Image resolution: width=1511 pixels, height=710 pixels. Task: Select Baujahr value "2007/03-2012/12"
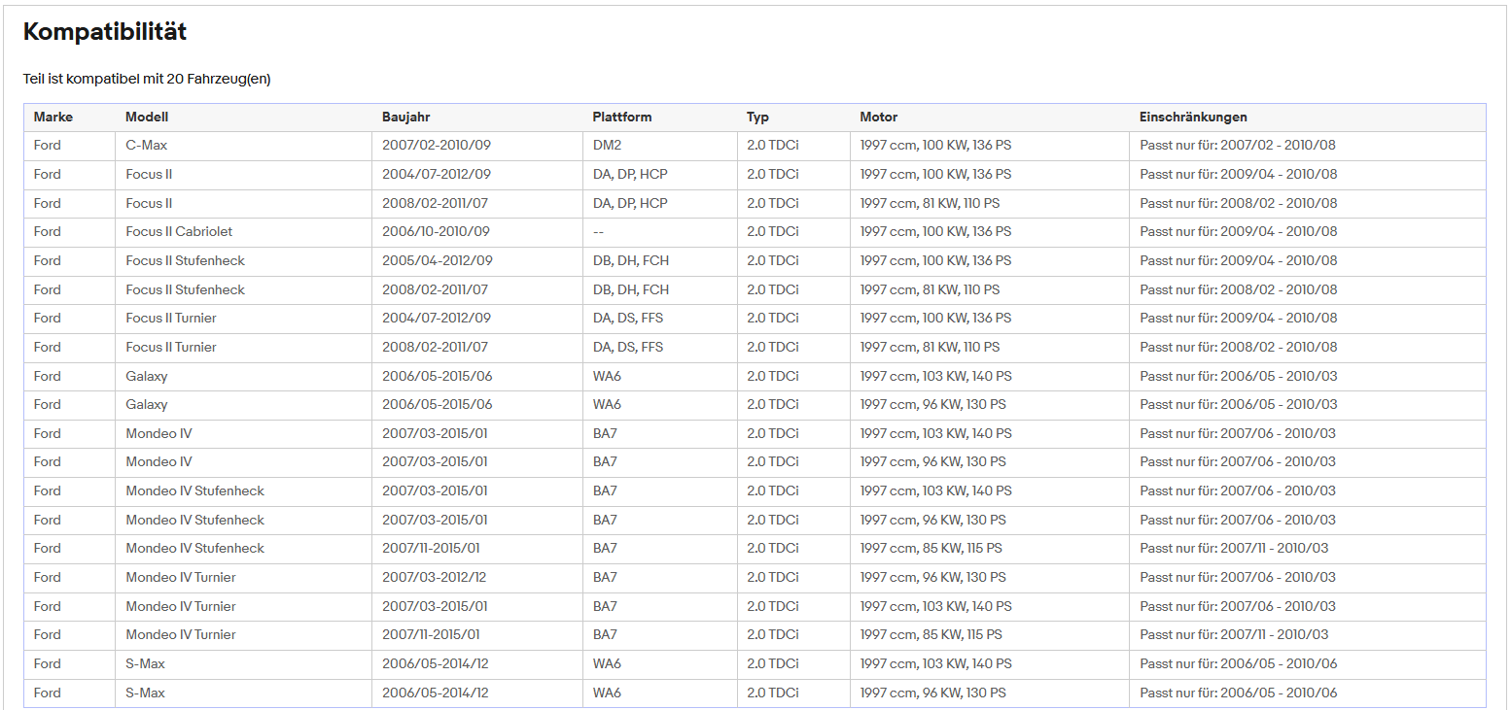pyautogui.click(x=434, y=577)
